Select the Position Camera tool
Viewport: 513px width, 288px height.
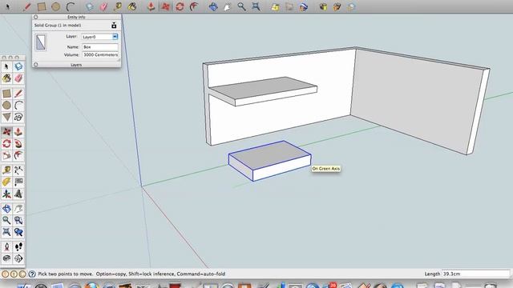6,247
